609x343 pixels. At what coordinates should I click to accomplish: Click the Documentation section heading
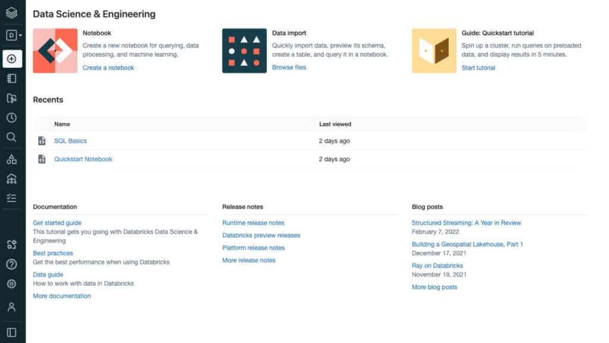point(55,207)
